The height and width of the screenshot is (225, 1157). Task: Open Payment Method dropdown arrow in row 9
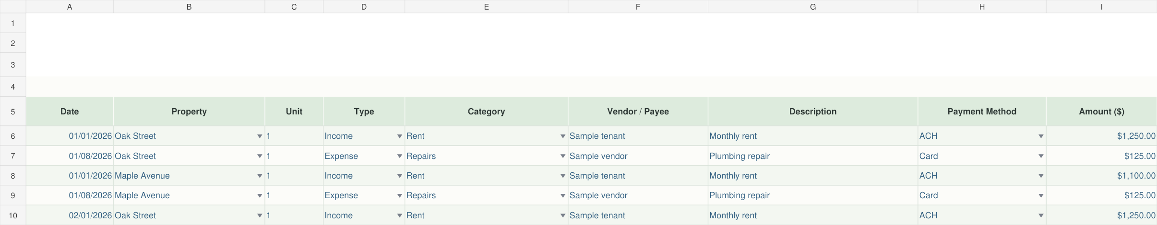pyautogui.click(x=1041, y=196)
